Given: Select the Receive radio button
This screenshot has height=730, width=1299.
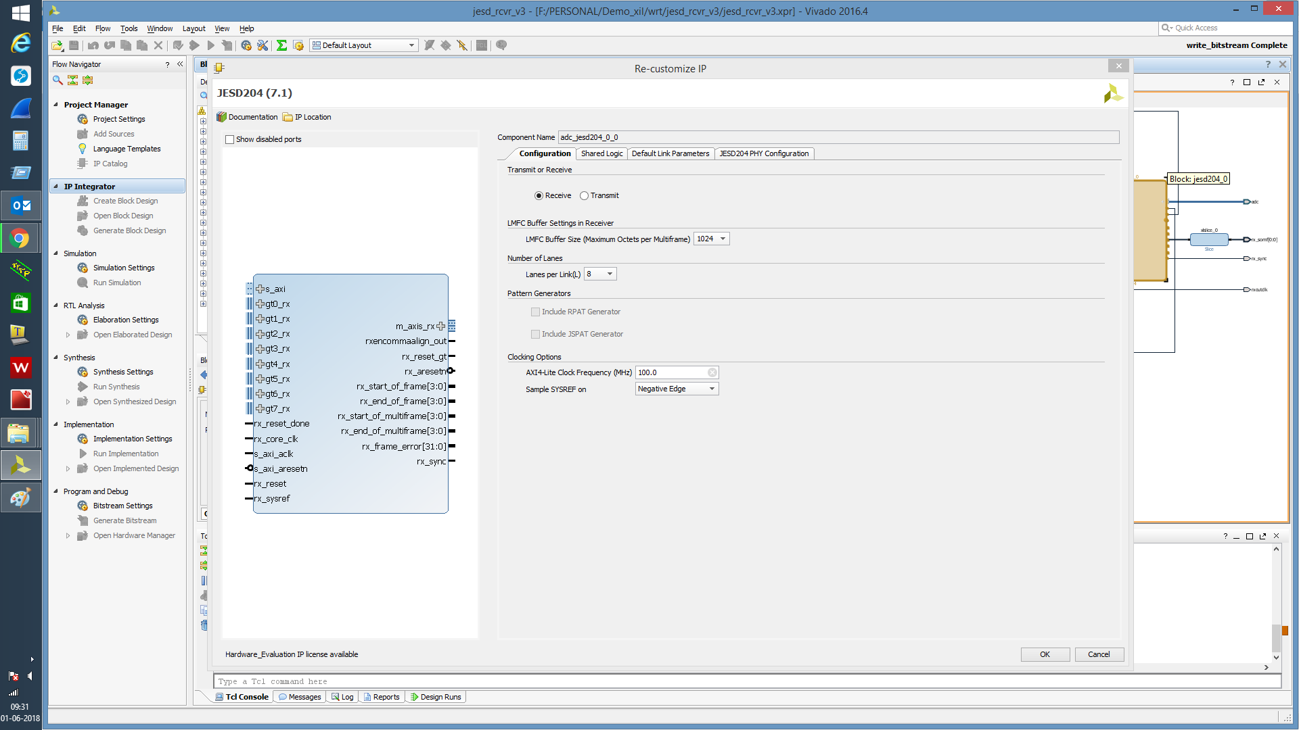Looking at the screenshot, I should [x=539, y=195].
